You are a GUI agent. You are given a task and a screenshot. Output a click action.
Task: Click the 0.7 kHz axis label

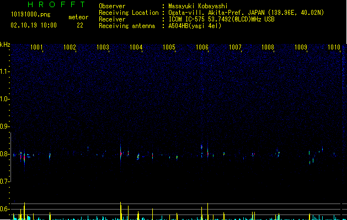coord(5,182)
